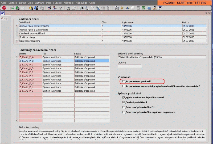
Task: Click the 'Zkrácené znění podmínky' field
Action: tap(162, 57)
